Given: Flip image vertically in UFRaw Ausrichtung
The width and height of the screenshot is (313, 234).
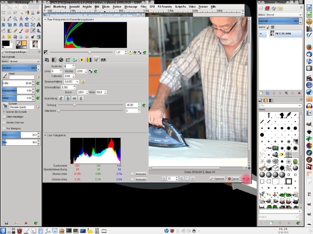Looking at the screenshot, I should (81, 98).
